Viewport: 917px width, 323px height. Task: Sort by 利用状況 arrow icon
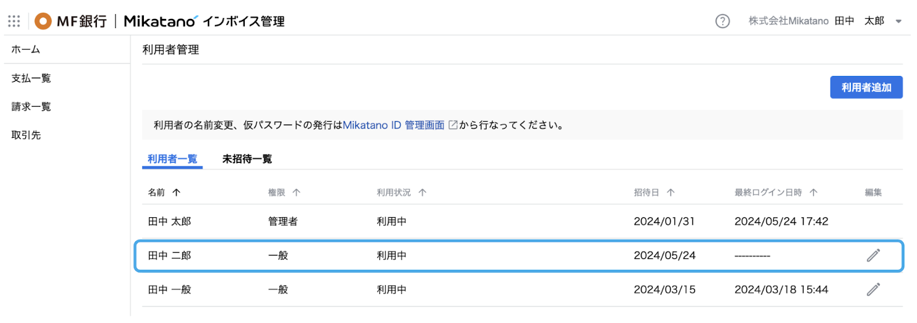(422, 193)
